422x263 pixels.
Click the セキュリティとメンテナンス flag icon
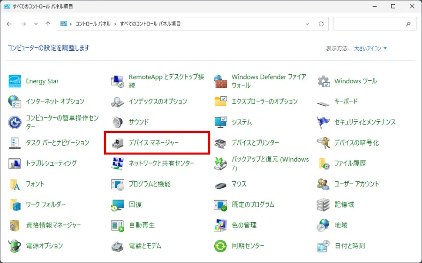(x=323, y=122)
